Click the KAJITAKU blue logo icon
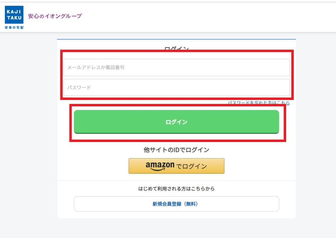336x238 pixels. (14, 15)
